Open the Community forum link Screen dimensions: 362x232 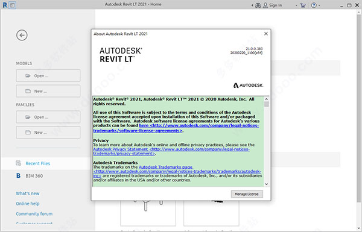[34, 214]
